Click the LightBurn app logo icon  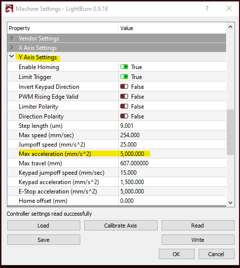coord(9,8)
